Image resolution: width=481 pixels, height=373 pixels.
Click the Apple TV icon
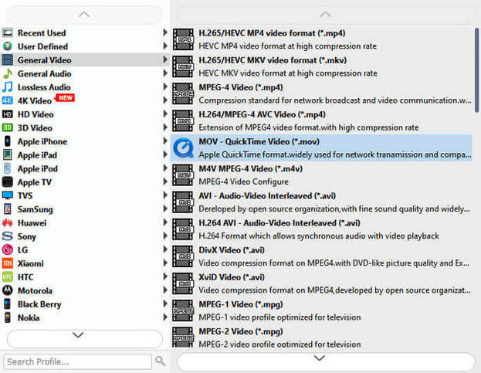point(8,182)
